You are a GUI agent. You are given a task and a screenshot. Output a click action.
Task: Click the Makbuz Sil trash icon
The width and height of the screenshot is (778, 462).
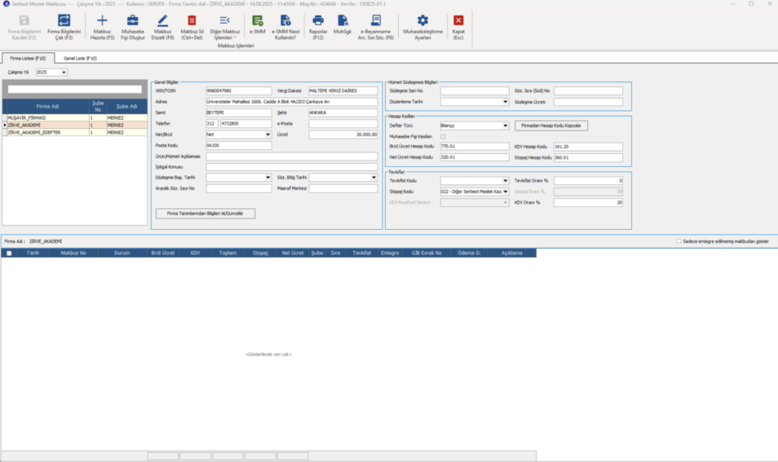(x=191, y=20)
